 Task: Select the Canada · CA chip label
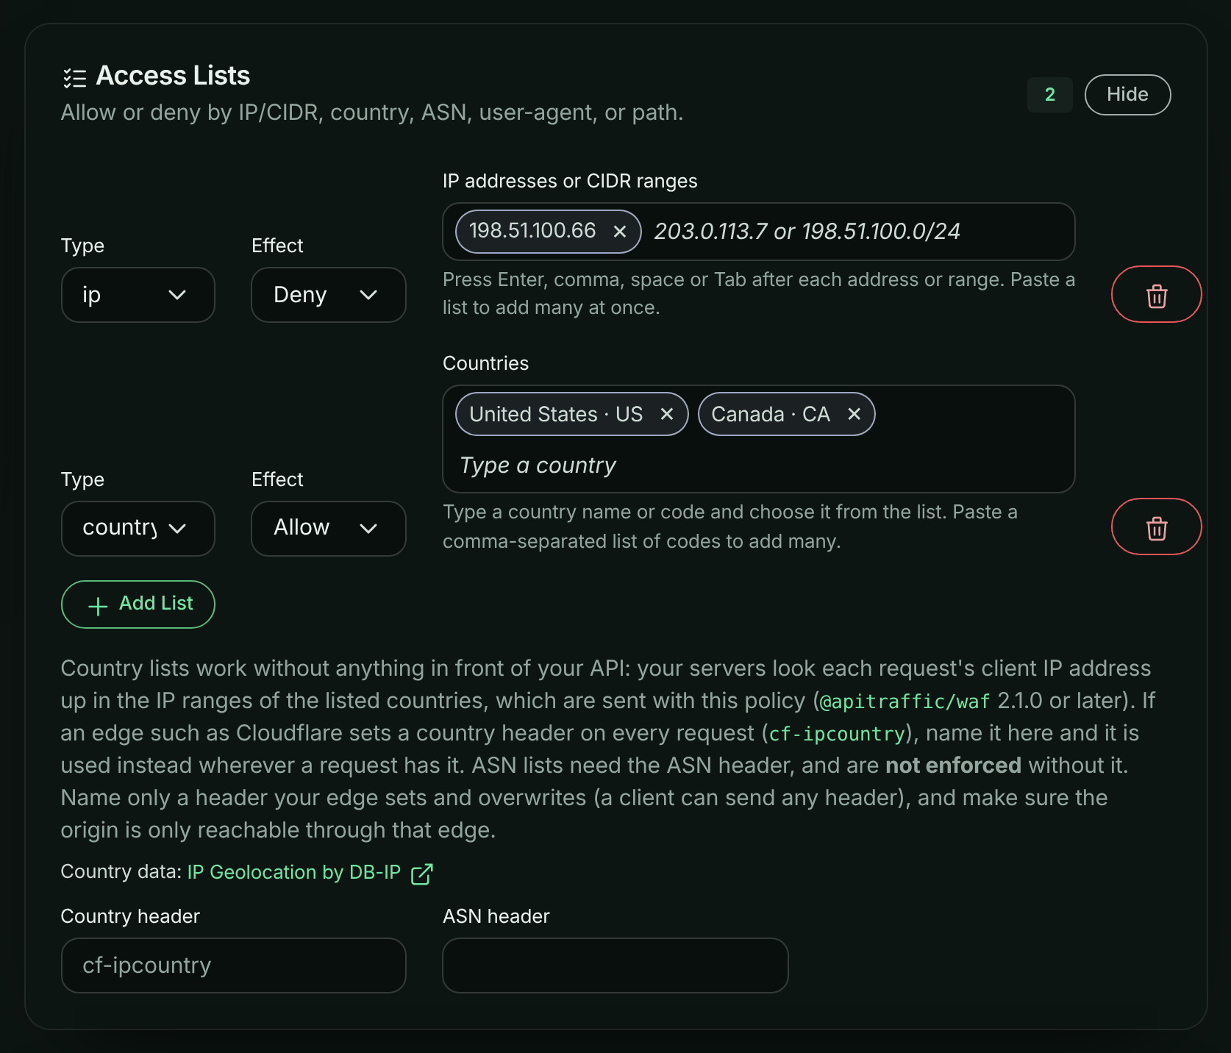[x=771, y=415]
